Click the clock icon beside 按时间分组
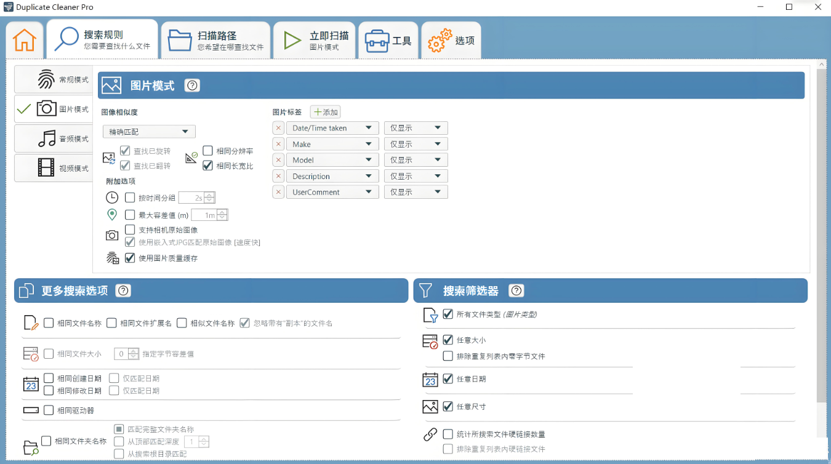 112,198
